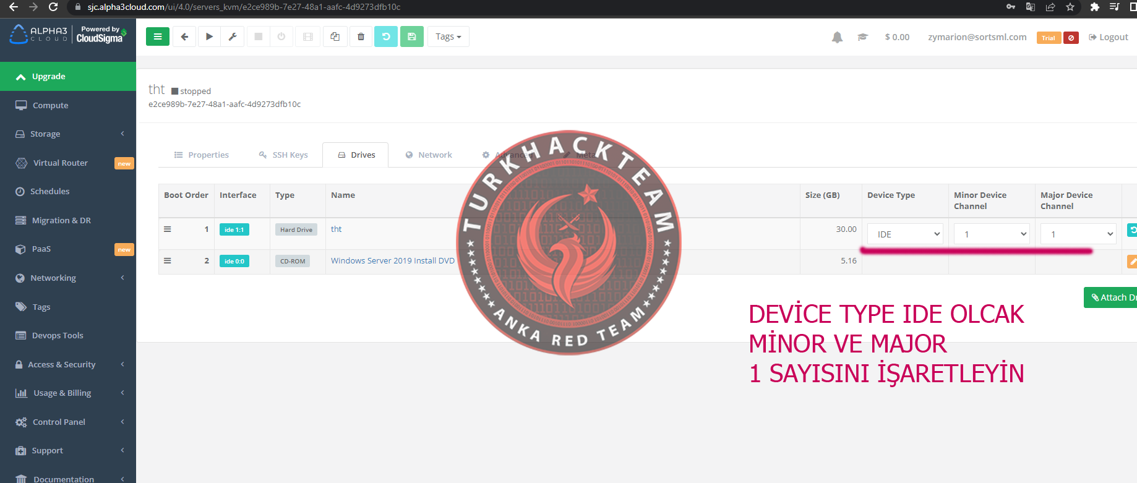Switch to the SSH Keys tab

click(283, 155)
